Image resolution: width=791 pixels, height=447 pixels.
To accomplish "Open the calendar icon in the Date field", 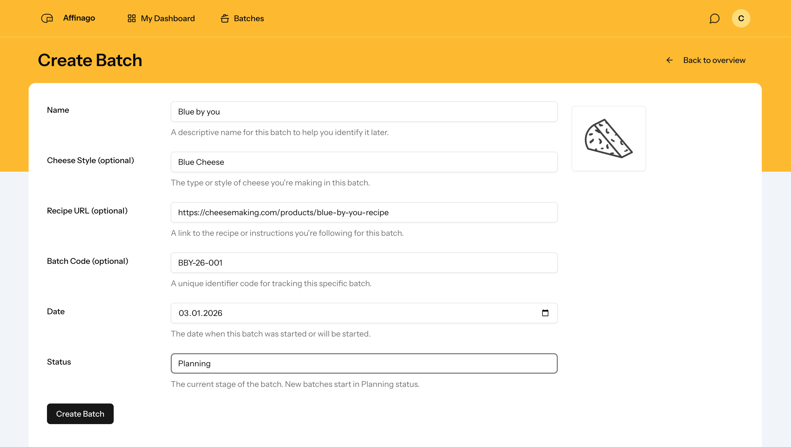I will tap(545, 313).
